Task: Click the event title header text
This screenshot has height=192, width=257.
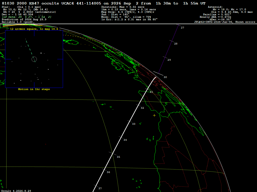Action: [104, 3]
